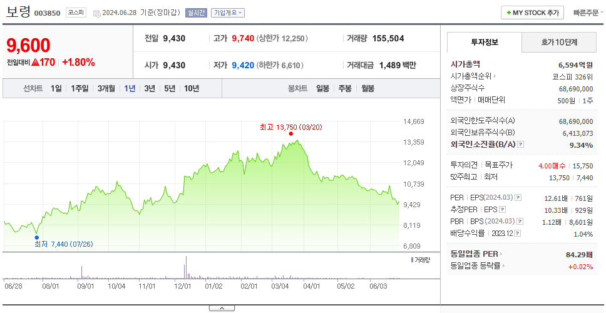Viewport: 606px width, 313px height.
Task: Click 외국인보유주식수 value 6,413,073
Action: [x=578, y=133]
